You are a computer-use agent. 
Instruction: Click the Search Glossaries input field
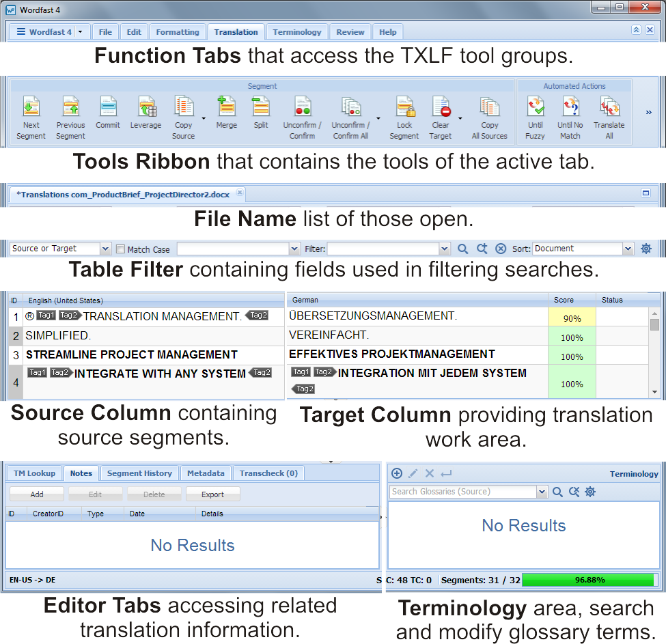pyautogui.click(x=463, y=492)
